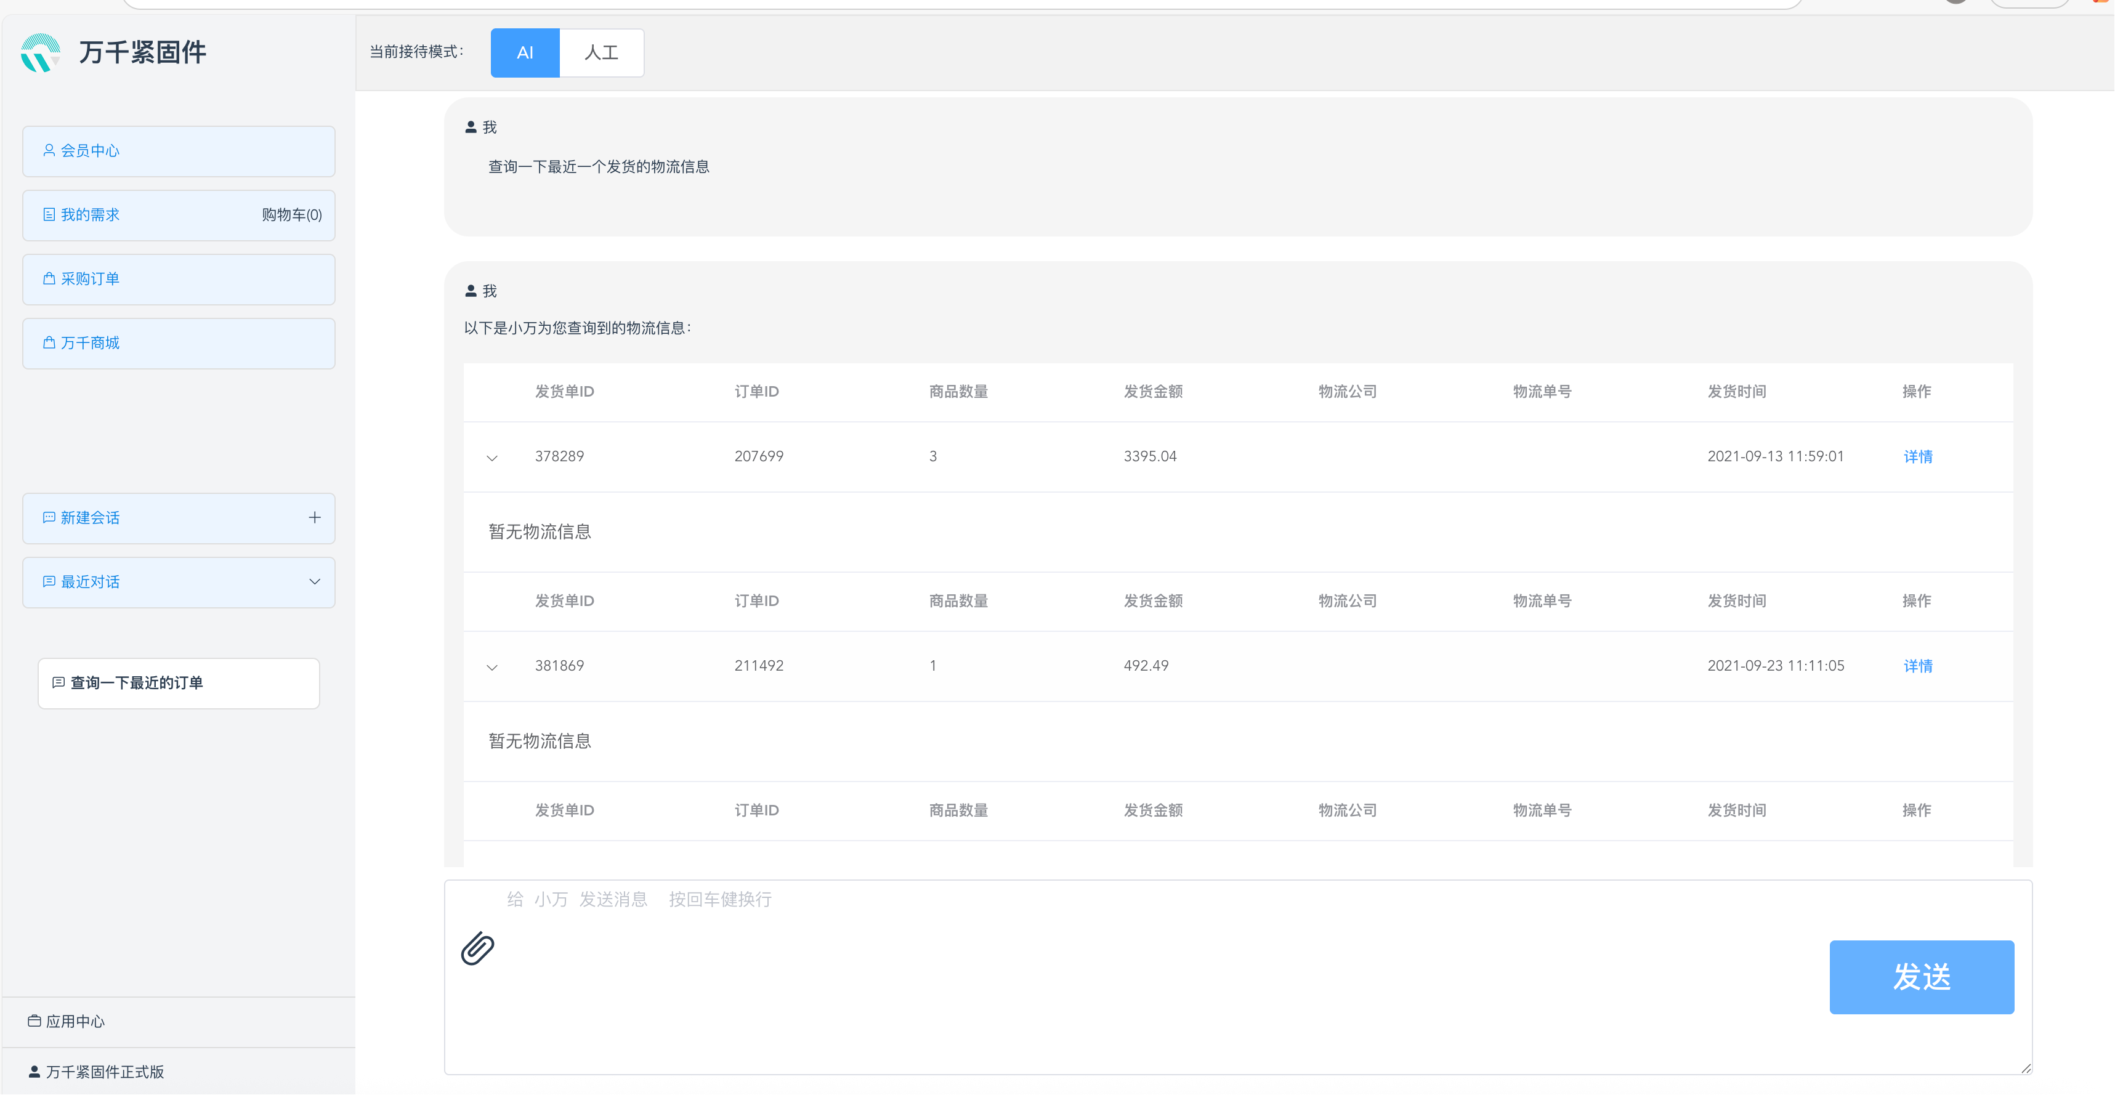Viewport: 2115px width, 1095px height.
Task: Collapse the 最近对话 list
Action: point(315,582)
